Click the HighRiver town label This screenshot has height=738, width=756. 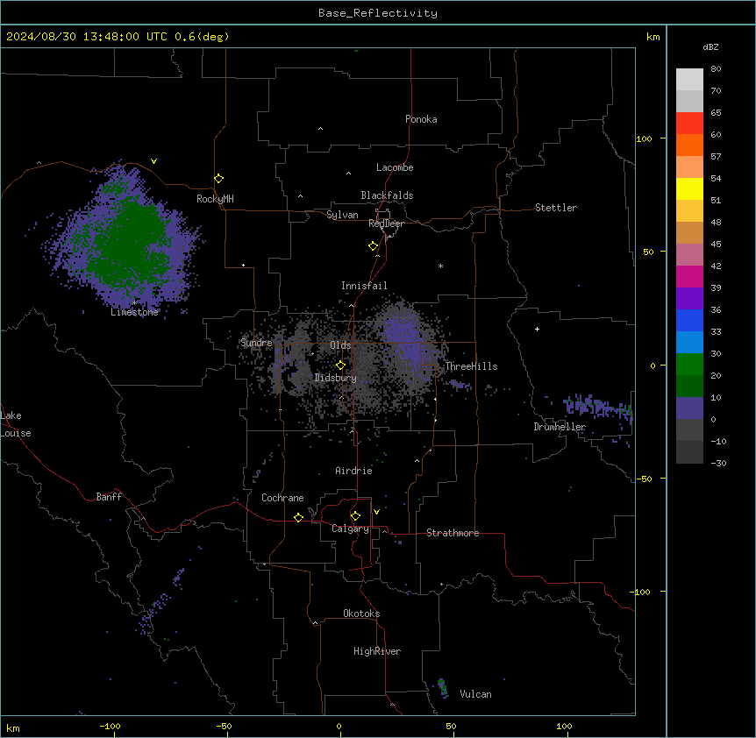pyautogui.click(x=377, y=651)
